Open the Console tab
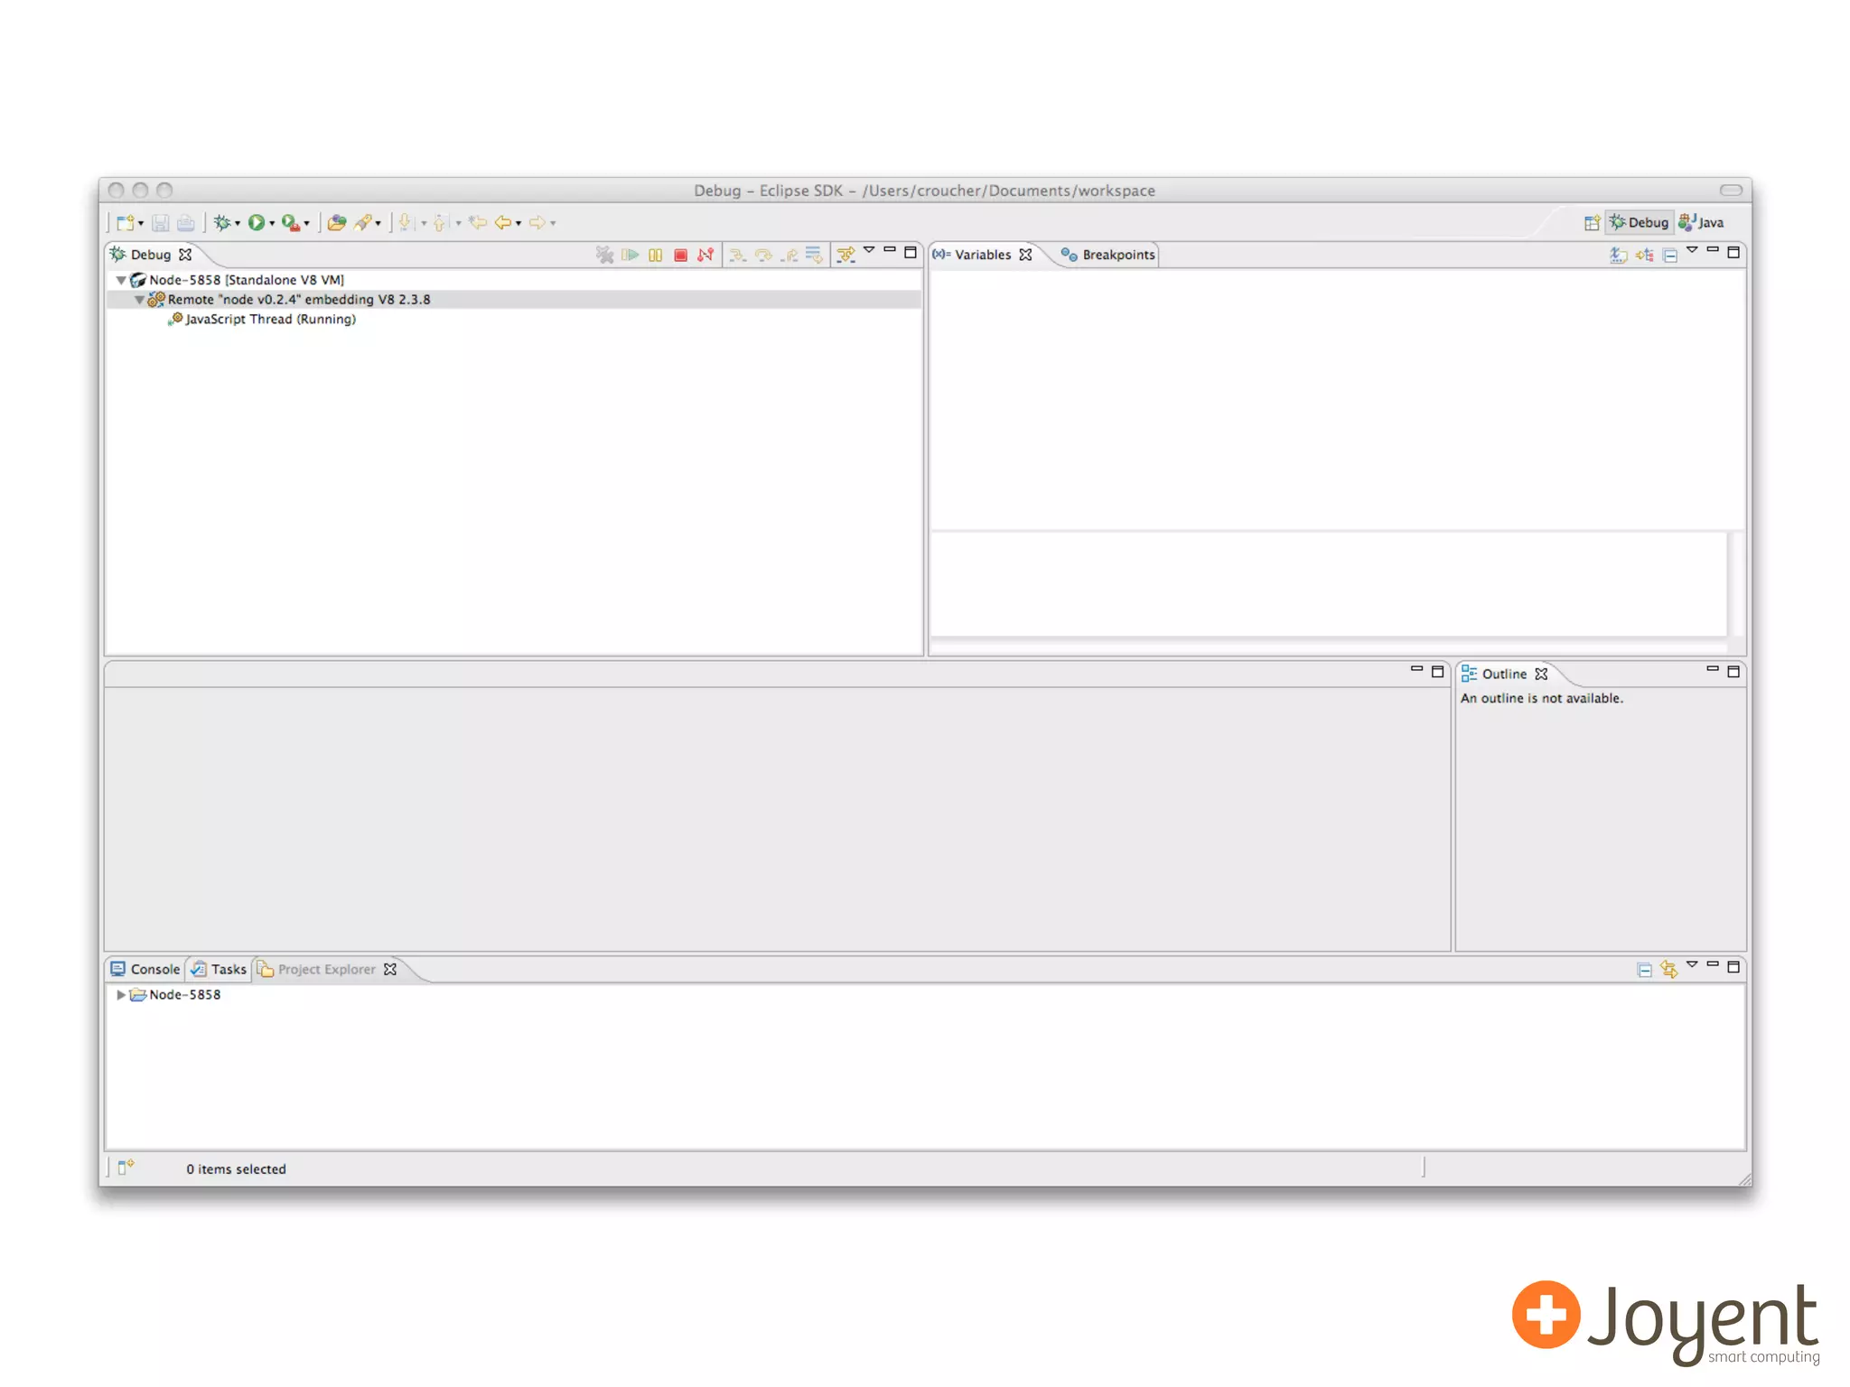The image size is (1850, 1387). (x=145, y=970)
